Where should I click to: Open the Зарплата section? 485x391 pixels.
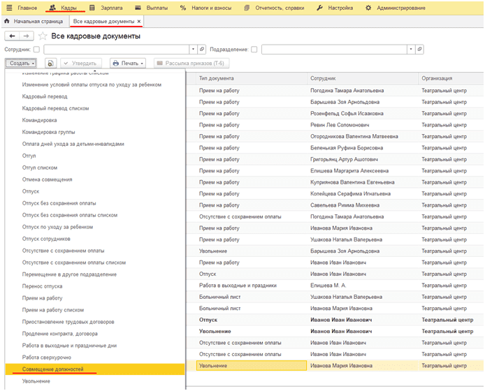[x=106, y=8]
